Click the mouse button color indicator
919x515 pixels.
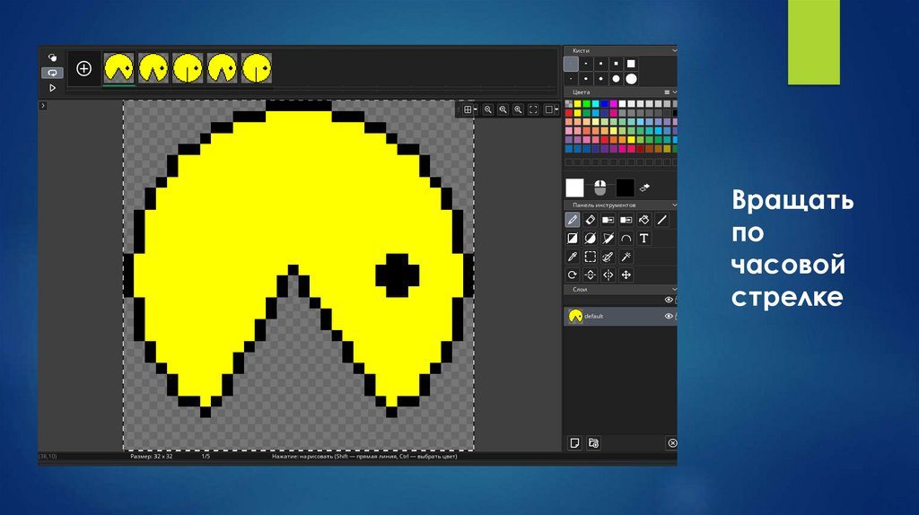[600, 188]
